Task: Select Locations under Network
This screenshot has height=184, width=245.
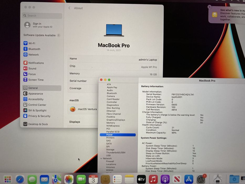Action: click(111, 164)
